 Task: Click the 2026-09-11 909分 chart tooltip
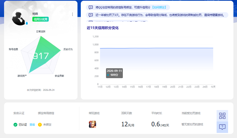tap(114, 73)
